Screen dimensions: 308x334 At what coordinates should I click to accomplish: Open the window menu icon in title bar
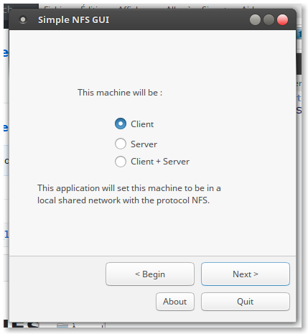[23, 19]
